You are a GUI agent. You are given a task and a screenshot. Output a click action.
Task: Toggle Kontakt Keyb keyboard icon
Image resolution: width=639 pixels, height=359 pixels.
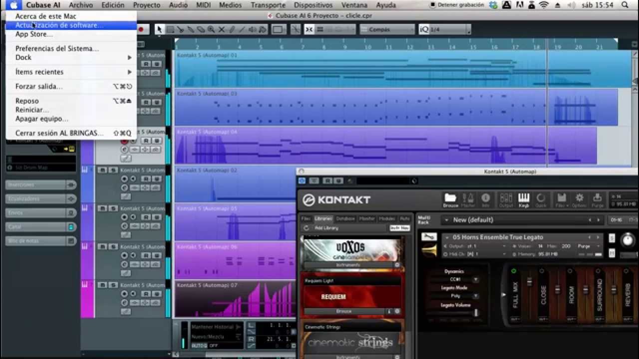click(524, 200)
